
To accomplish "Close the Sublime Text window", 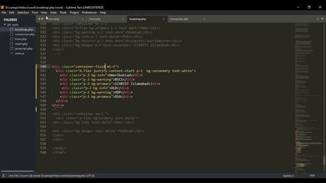I will [x=320, y=7].
